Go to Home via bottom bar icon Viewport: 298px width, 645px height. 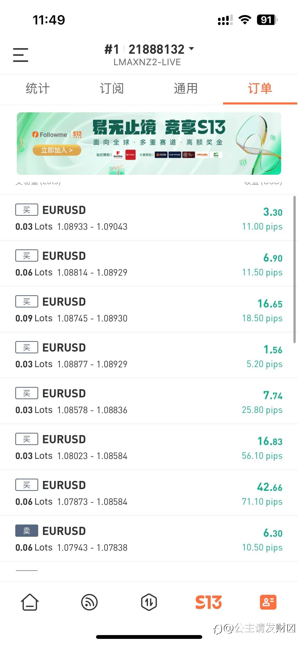(30, 602)
